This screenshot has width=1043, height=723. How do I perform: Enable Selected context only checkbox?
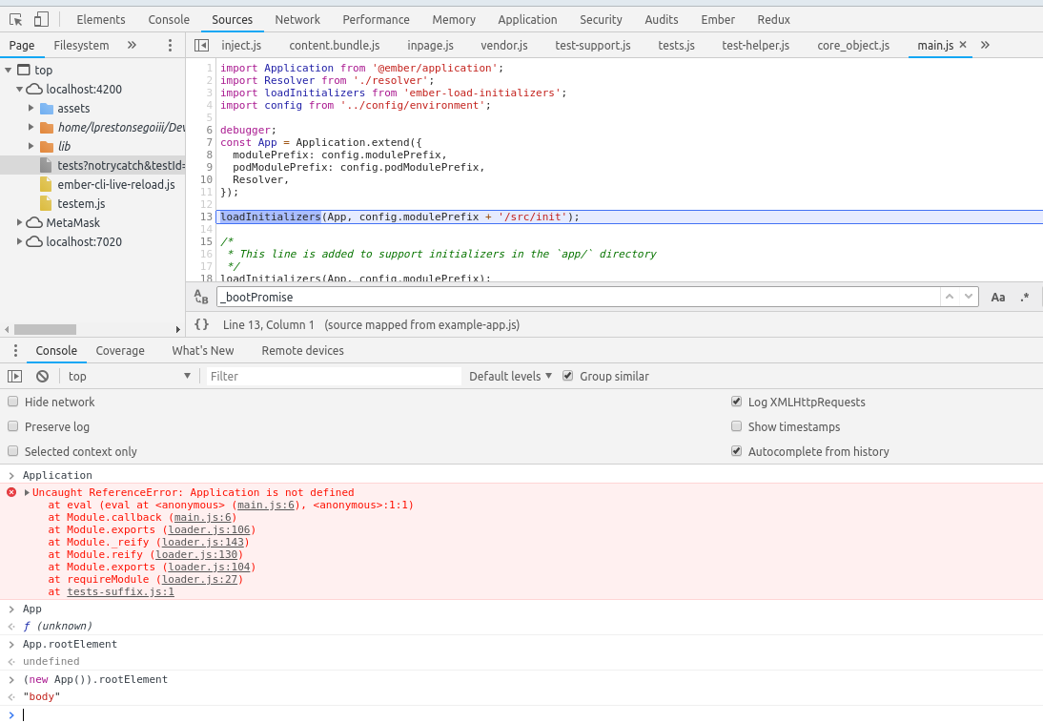tap(12, 451)
